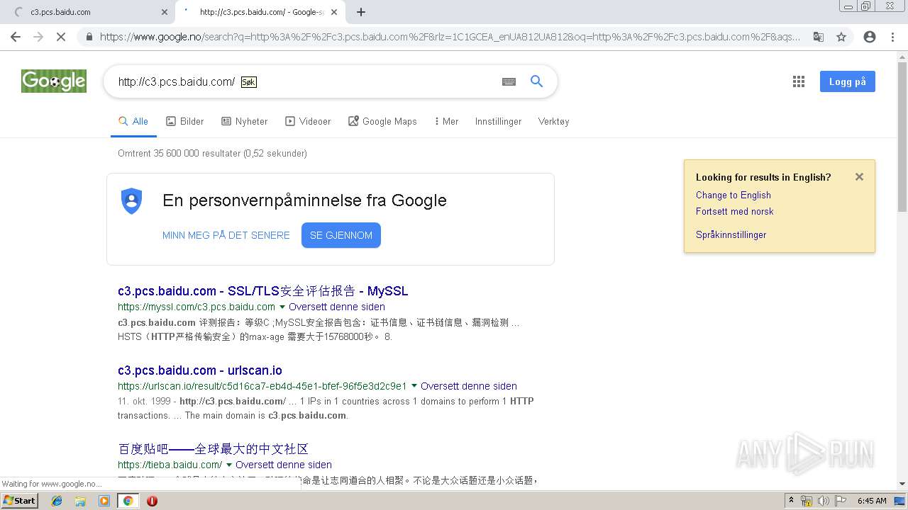Open the Google apps grid
908x510 pixels.
(x=799, y=81)
